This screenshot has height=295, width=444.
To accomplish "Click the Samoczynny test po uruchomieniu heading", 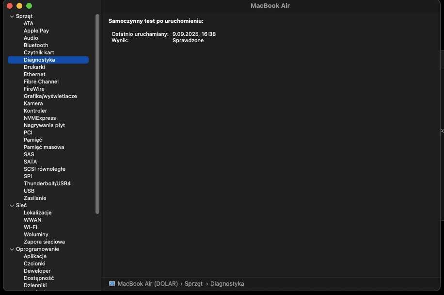I will click(x=156, y=21).
